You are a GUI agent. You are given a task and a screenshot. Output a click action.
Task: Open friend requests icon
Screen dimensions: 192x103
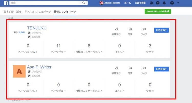[x=152, y=3]
